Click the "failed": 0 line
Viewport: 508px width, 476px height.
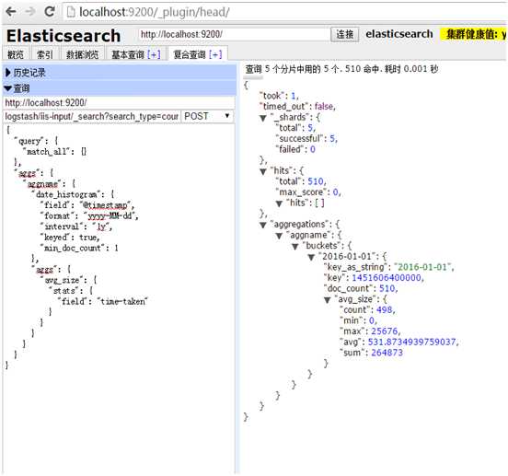(295, 149)
